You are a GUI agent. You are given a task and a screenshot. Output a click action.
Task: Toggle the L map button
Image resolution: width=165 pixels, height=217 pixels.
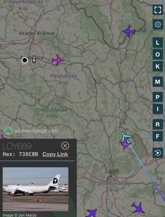click(158, 43)
